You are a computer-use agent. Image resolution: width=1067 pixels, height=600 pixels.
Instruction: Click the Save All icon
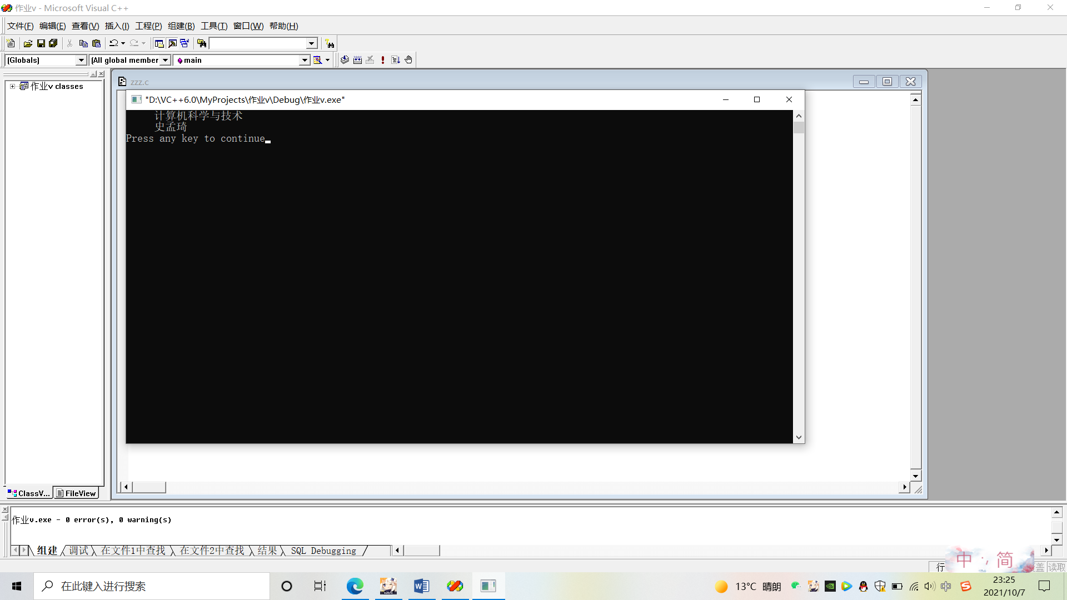tap(53, 43)
